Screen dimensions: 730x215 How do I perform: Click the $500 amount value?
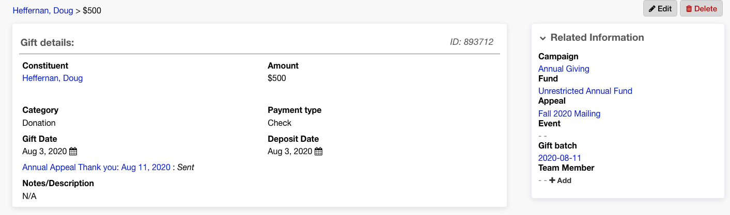tap(277, 78)
